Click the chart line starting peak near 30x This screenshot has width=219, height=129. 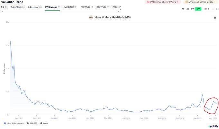tap(10, 41)
